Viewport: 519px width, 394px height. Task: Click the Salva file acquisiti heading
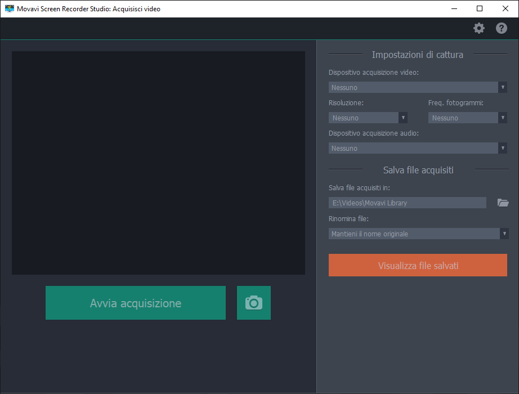coord(418,169)
